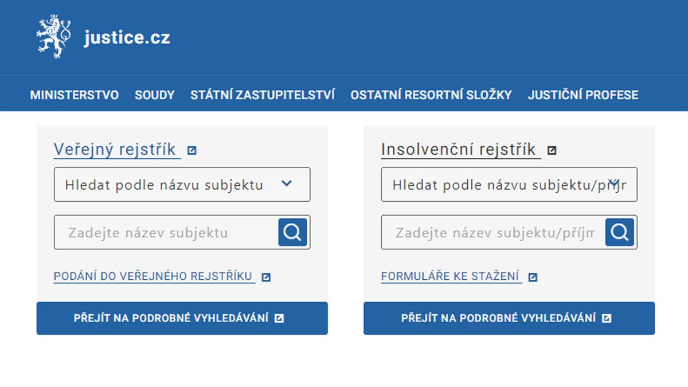The image size is (688, 387).
Task: Click external link icon beside Veřejný rejstřík heading
Action: [x=192, y=151]
